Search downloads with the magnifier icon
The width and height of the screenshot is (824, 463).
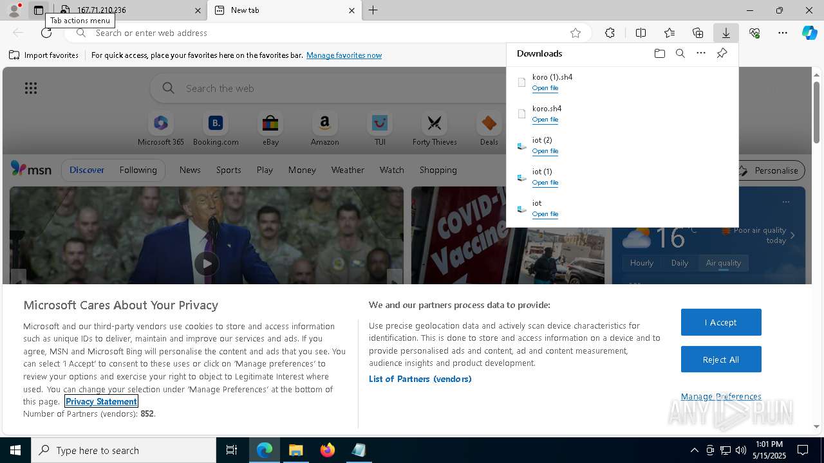coord(680,53)
